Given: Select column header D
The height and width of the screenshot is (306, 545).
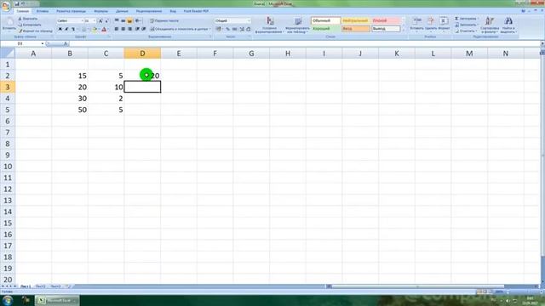Looking at the screenshot, I should [142, 54].
